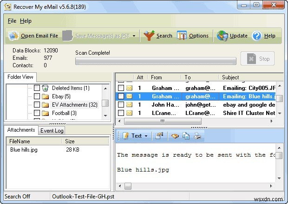Viewport: 288px width, 204px height.
Task: Click email list scroll right arrow
Action: [x=271, y=121]
